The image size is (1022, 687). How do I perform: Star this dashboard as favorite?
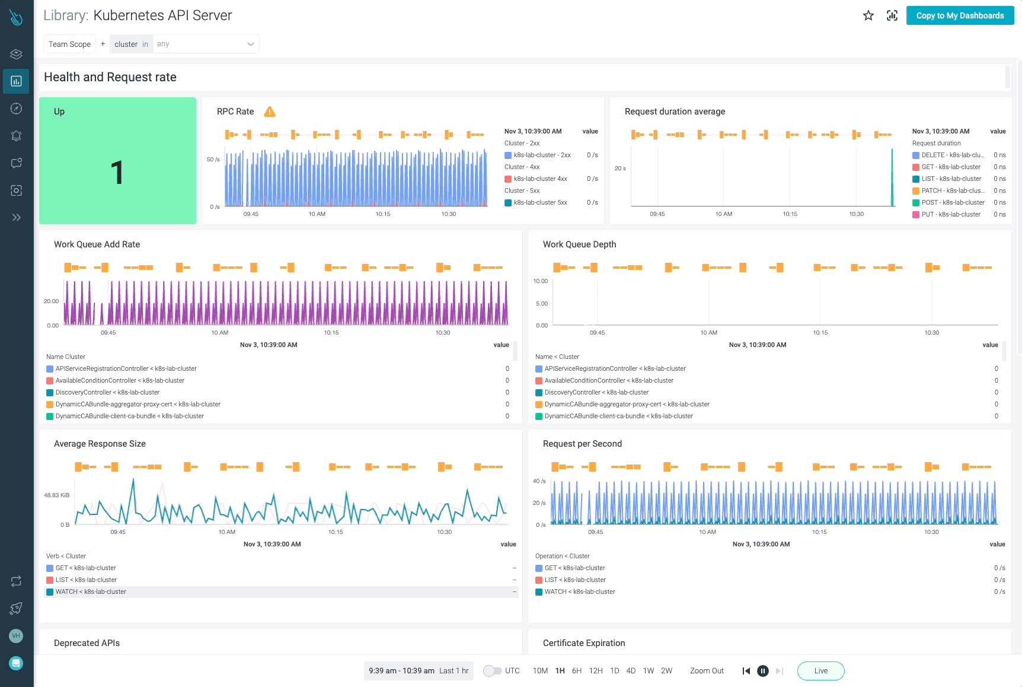coord(868,16)
